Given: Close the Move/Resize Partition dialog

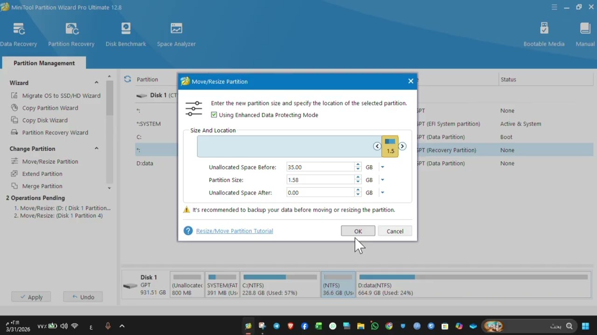Looking at the screenshot, I should (x=410, y=81).
